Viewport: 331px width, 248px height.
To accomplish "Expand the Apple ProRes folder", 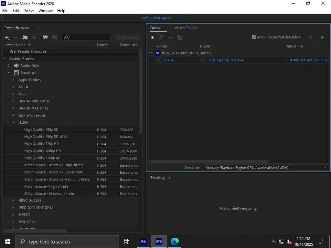I will pyautogui.click(x=13, y=80).
